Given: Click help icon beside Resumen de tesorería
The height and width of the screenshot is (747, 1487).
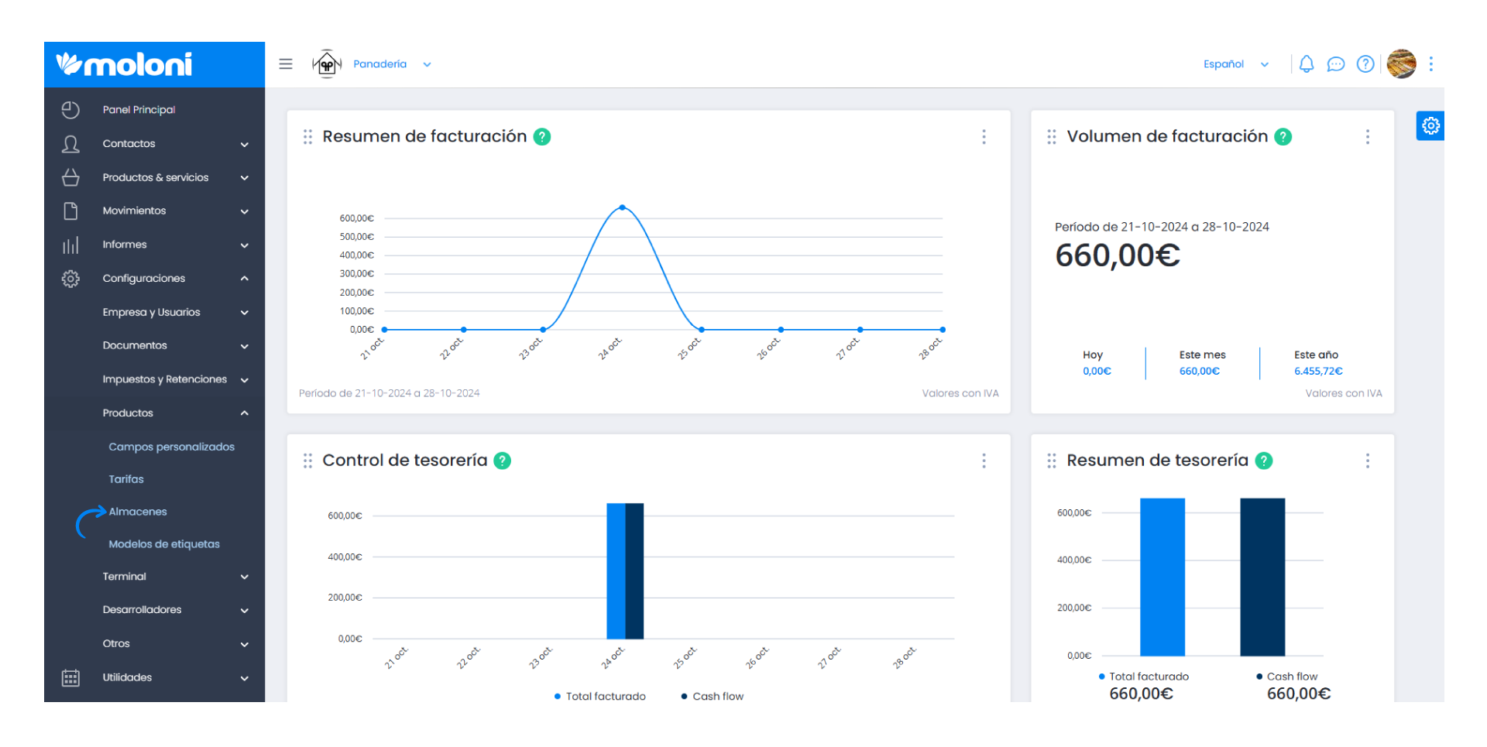Looking at the screenshot, I should click(1264, 461).
